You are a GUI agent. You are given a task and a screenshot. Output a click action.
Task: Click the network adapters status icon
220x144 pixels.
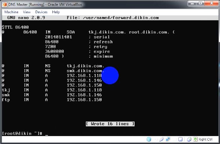[x=168, y=139]
